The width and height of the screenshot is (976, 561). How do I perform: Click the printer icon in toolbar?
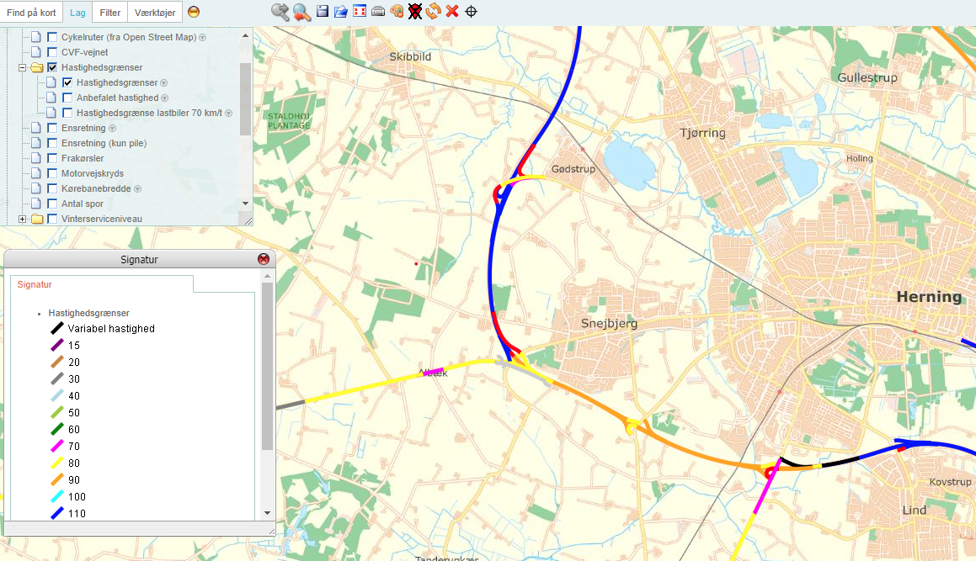click(x=378, y=12)
